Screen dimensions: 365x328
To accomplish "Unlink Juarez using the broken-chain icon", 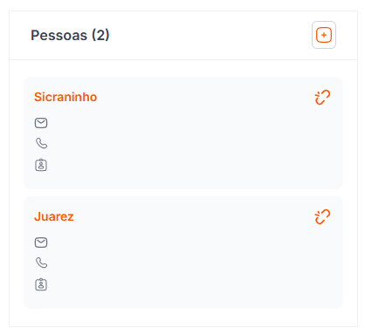I will [322, 216].
